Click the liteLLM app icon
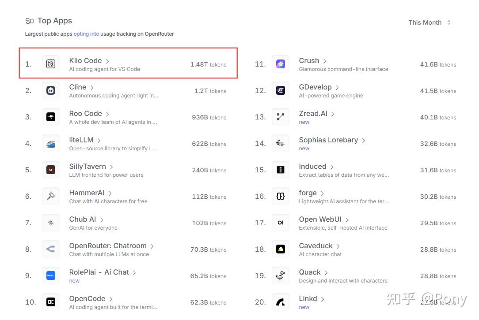 pyautogui.click(x=51, y=144)
